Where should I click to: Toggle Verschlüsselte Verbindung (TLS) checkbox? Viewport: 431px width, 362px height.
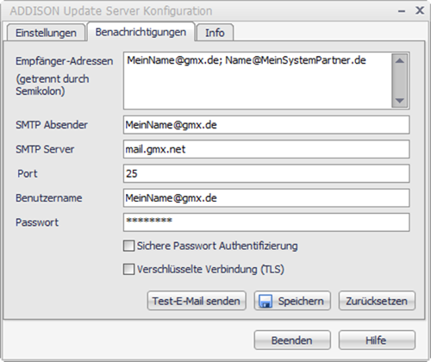[x=128, y=270]
